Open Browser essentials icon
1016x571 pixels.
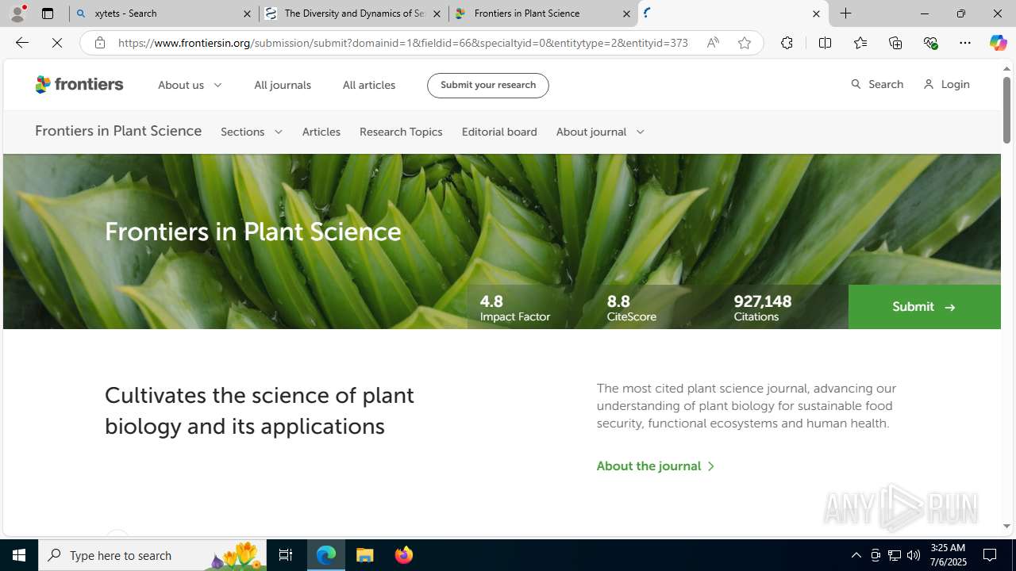point(930,43)
